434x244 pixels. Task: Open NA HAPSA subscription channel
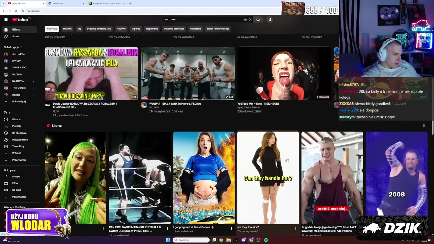tap(19, 81)
